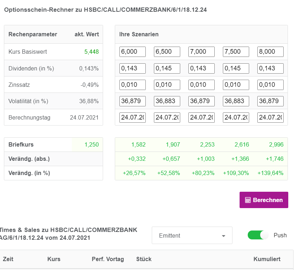Toggle the Push switch off
The width and height of the screenshot is (300, 270).
click(258, 235)
